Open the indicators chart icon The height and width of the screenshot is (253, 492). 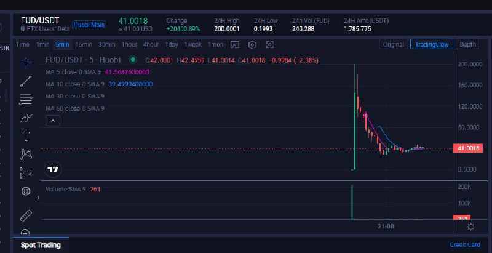tap(235, 44)
